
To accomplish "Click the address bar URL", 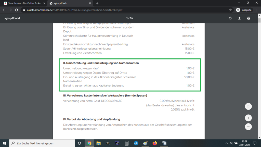I will [75, 10].
